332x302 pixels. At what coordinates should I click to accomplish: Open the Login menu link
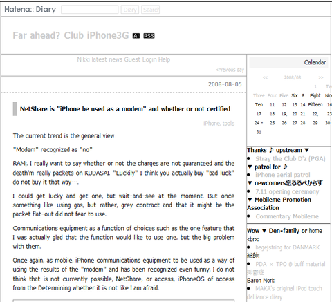click(149, 59)
